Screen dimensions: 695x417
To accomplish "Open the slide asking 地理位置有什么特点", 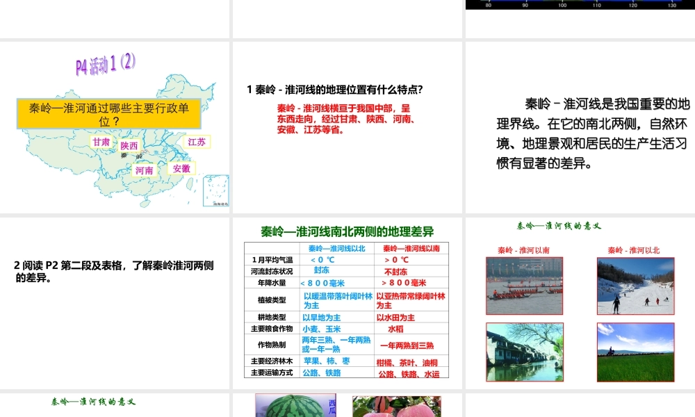I will [347, 128].
